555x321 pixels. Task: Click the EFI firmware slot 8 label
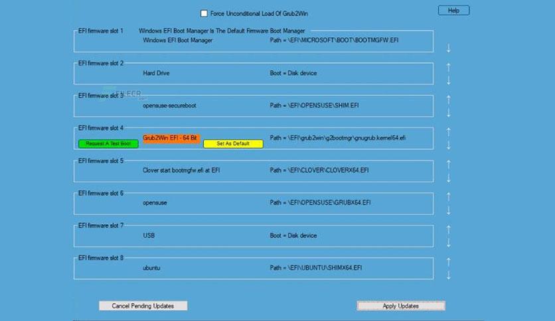[x=101, y=258]
